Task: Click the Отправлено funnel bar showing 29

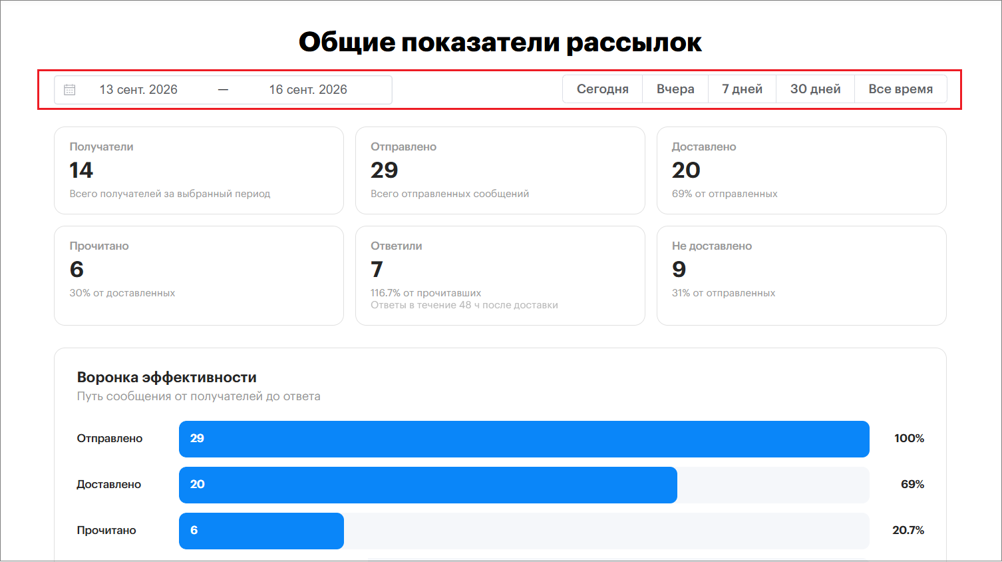Action: coord(524,439)
